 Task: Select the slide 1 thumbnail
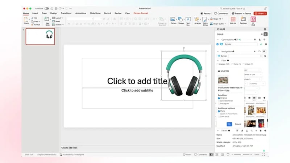coord(40,37)
